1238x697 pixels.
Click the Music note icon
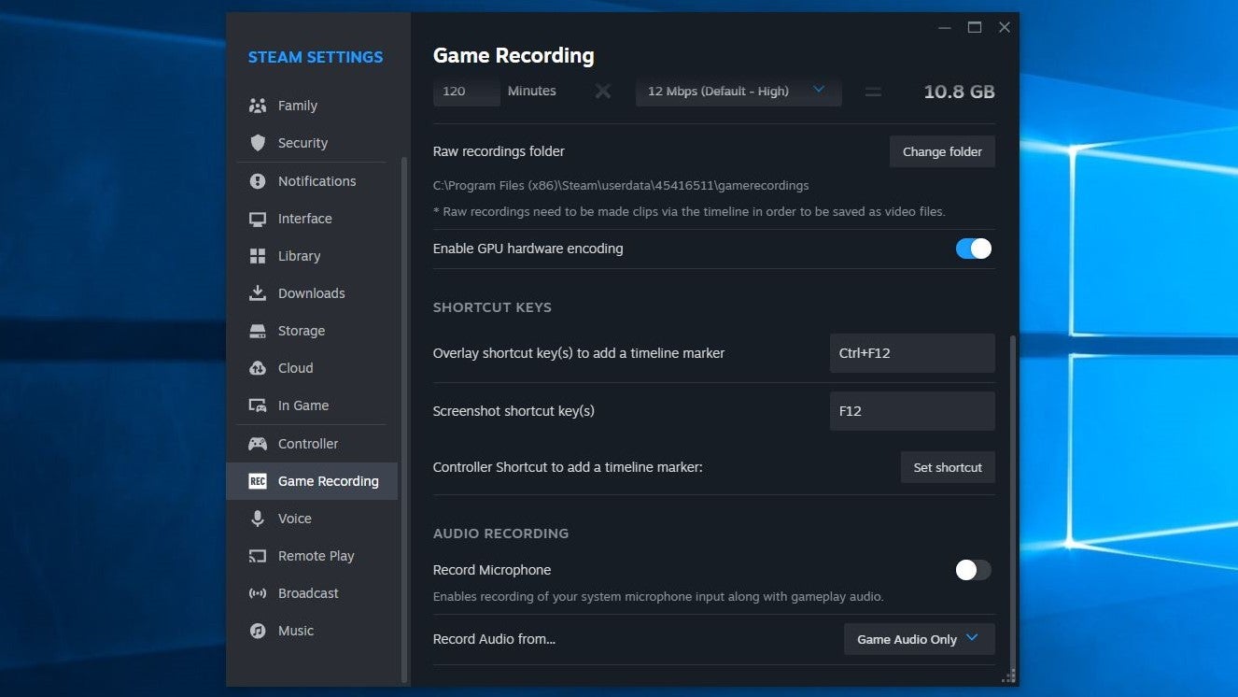point(258,631)
